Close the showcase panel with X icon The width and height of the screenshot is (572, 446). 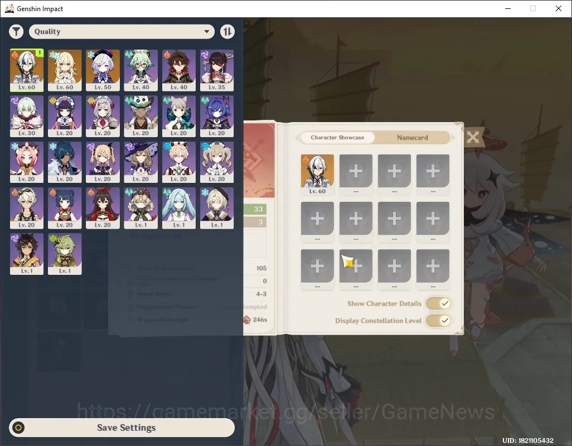point(473,137)
